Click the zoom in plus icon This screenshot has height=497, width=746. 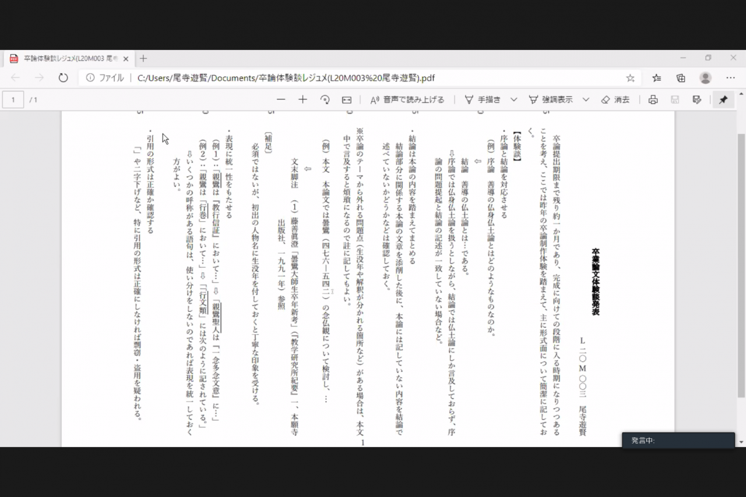[x=302, y=100]
